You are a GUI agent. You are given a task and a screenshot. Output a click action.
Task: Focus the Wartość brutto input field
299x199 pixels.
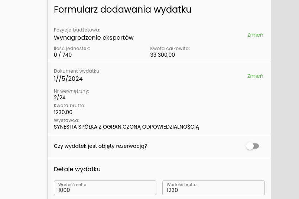(x=214, y=190)
